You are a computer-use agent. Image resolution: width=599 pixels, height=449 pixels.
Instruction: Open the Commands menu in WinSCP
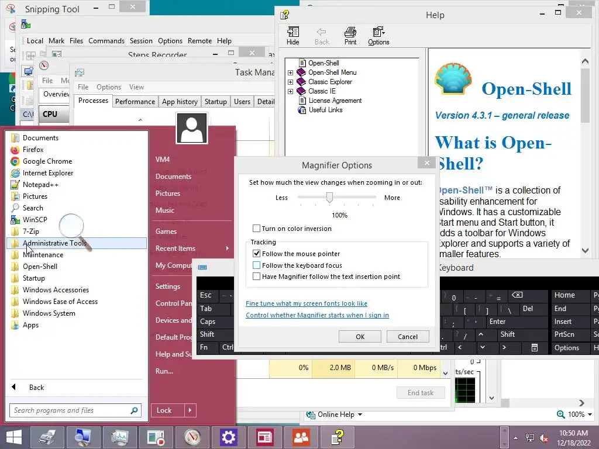click(x=106, y=41)
